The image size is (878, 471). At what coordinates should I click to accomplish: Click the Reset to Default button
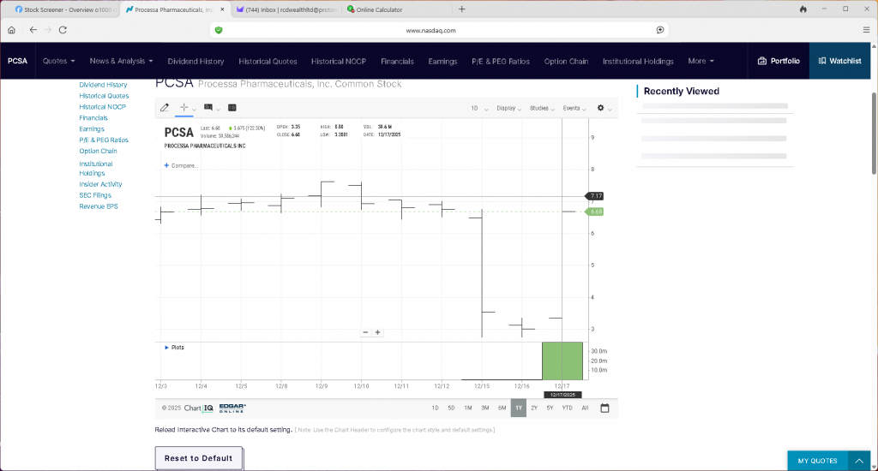point(198,458)
